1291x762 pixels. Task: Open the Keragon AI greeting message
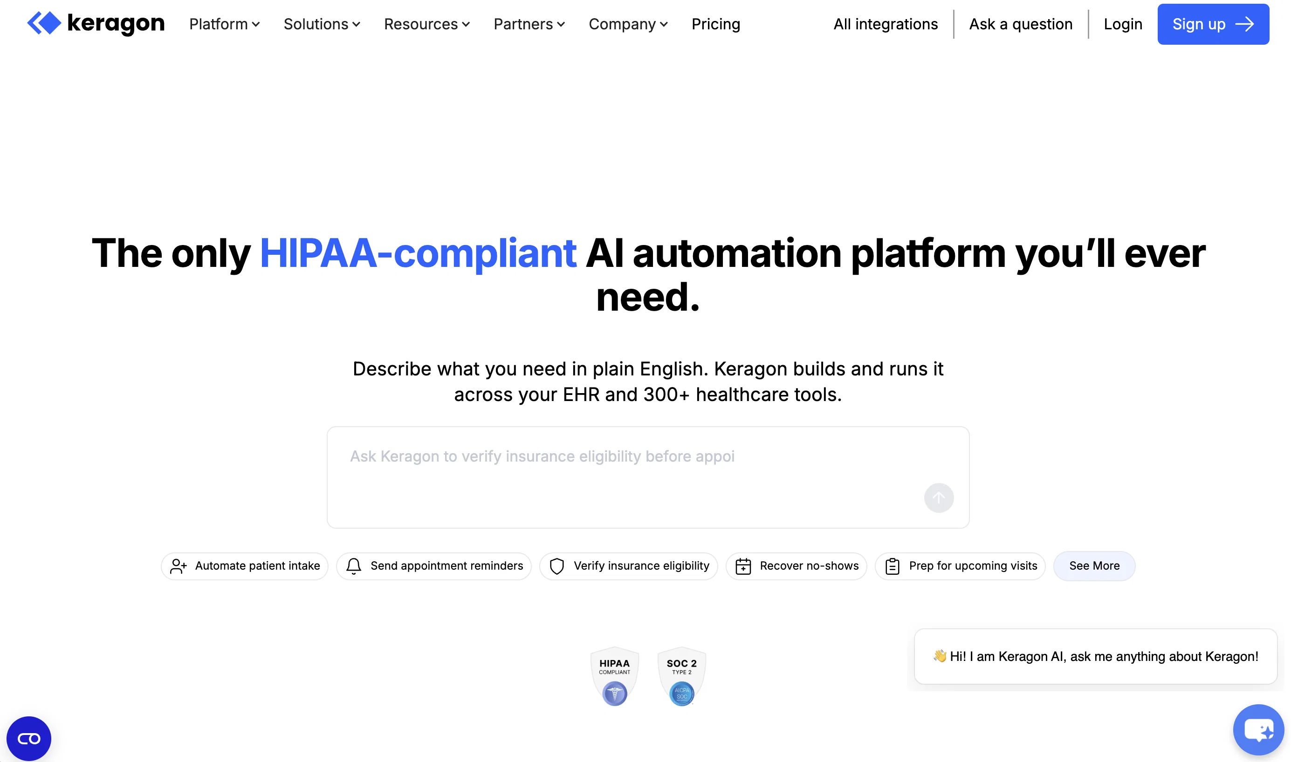click(1096, 656)
